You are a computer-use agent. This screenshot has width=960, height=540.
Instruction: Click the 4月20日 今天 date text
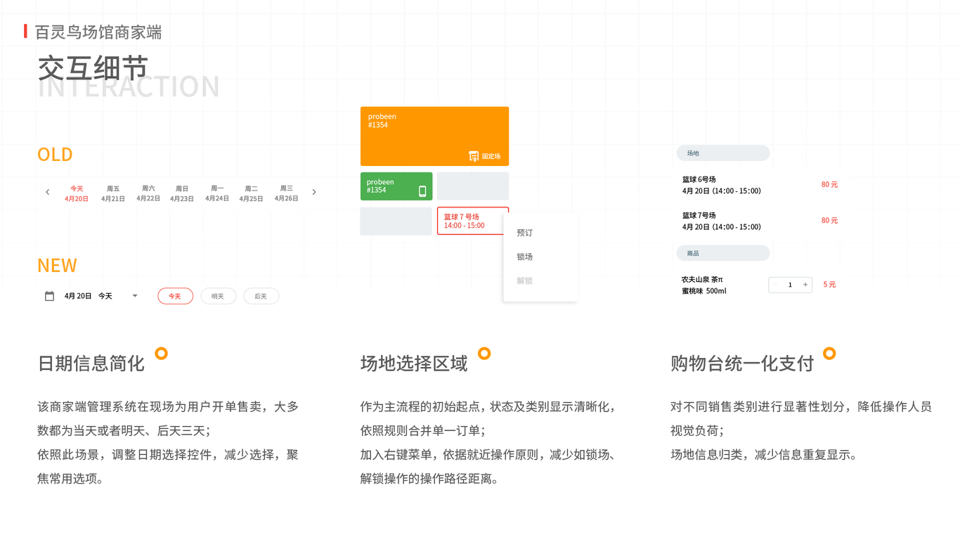[x=89, y=296]
